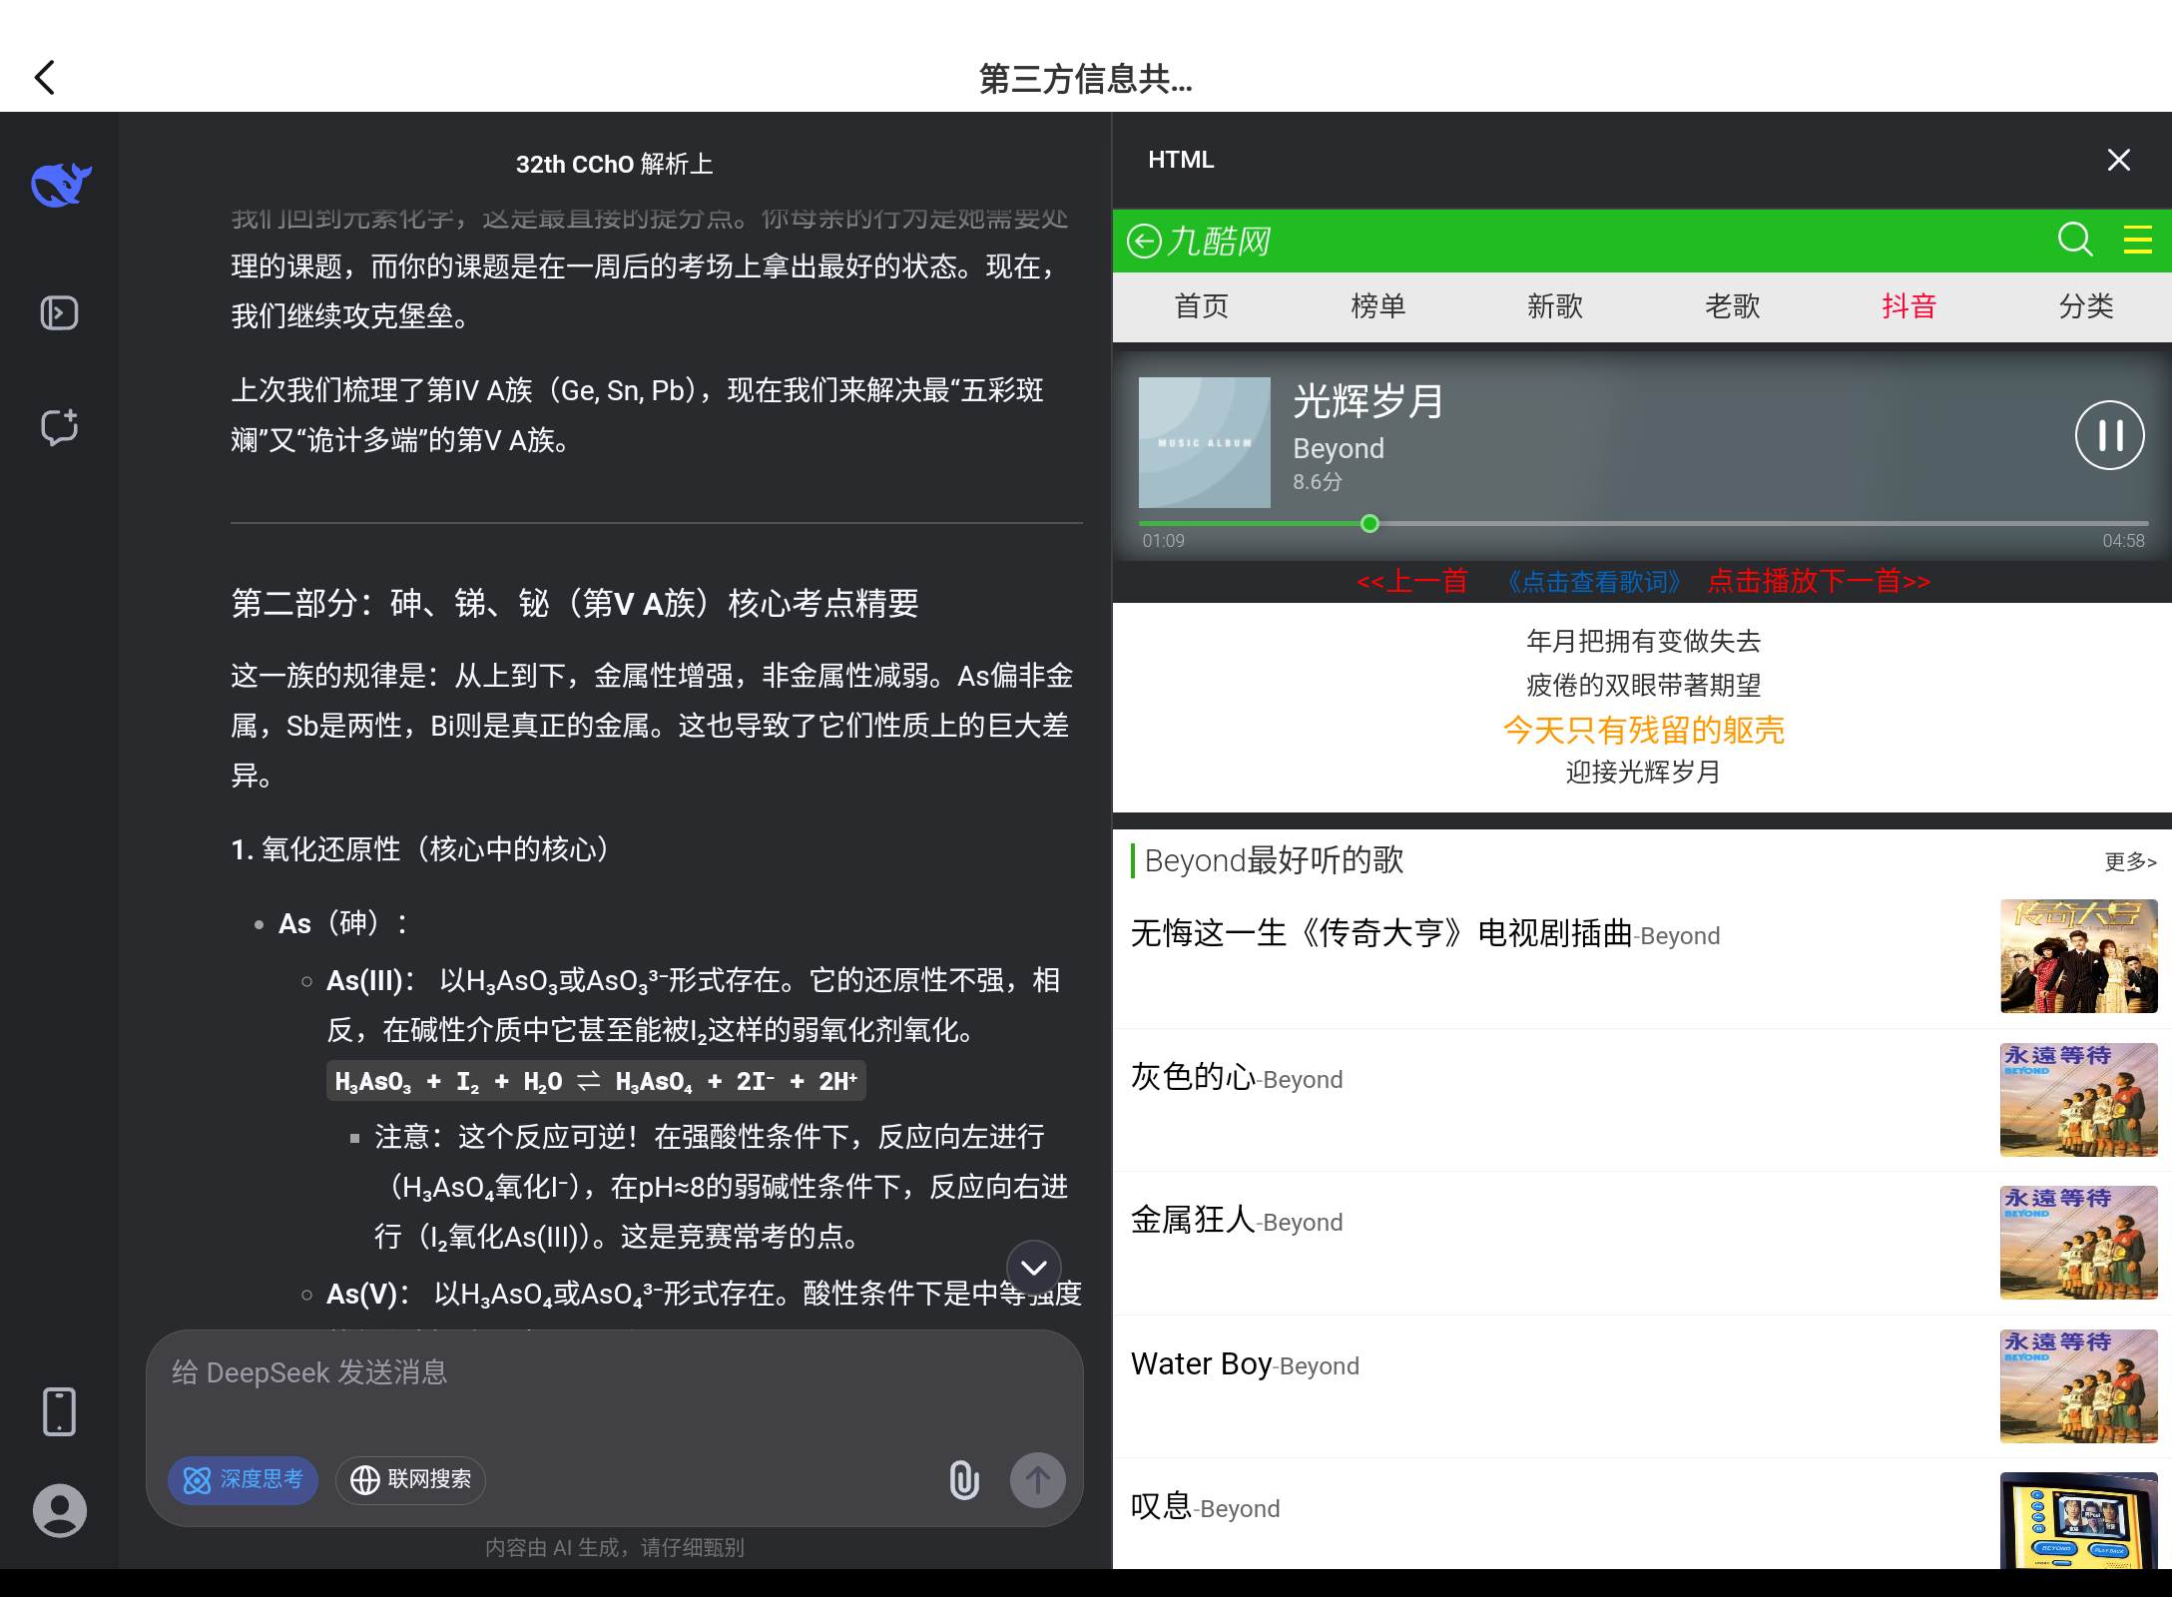Click the 光辉岁月 album cover thumbnail
This screenshot has width=2172, height=1597.
pyautogui.click(x=1204, y=442)
